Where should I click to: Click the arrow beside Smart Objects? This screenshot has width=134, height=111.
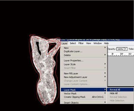105,102
